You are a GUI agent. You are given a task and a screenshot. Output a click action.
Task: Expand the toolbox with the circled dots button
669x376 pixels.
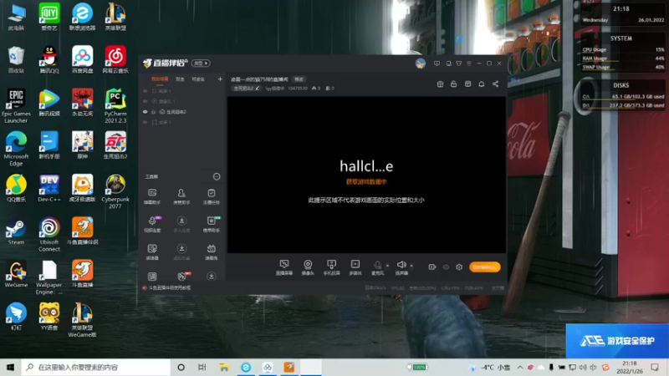217,176
